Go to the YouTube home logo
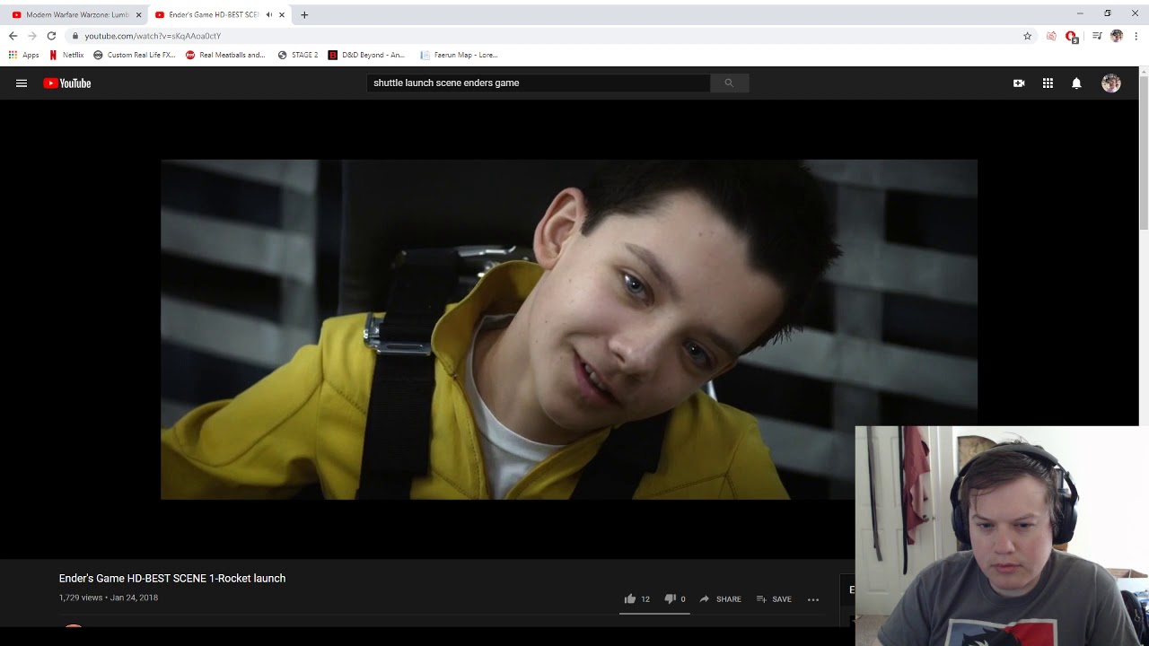This screenshot has width=1149, height=646. point(67,83)
